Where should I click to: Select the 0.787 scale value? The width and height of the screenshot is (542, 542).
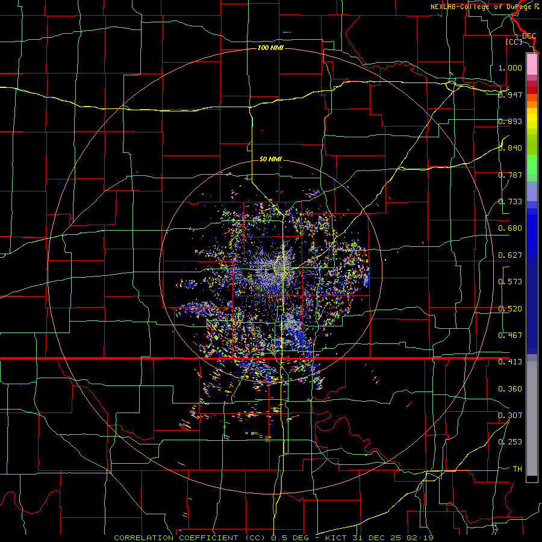[x=510, y=175]
